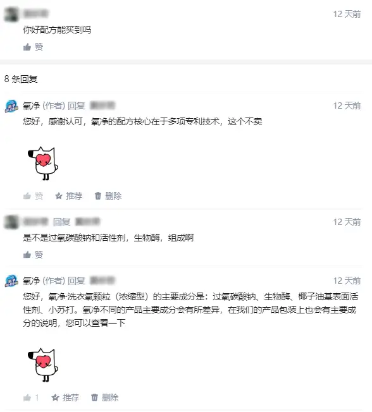Open the 氧净 avatar on the first author reply

pyautogui.click(x=11, y=106)
